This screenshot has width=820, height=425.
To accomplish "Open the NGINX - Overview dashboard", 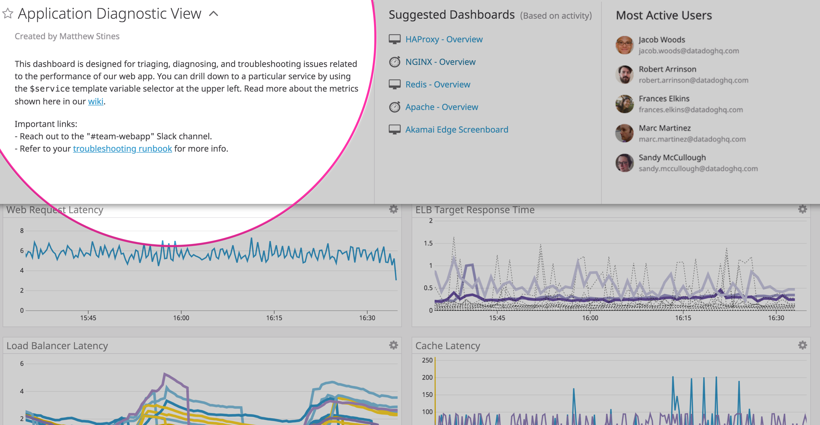I will [440, 62].
